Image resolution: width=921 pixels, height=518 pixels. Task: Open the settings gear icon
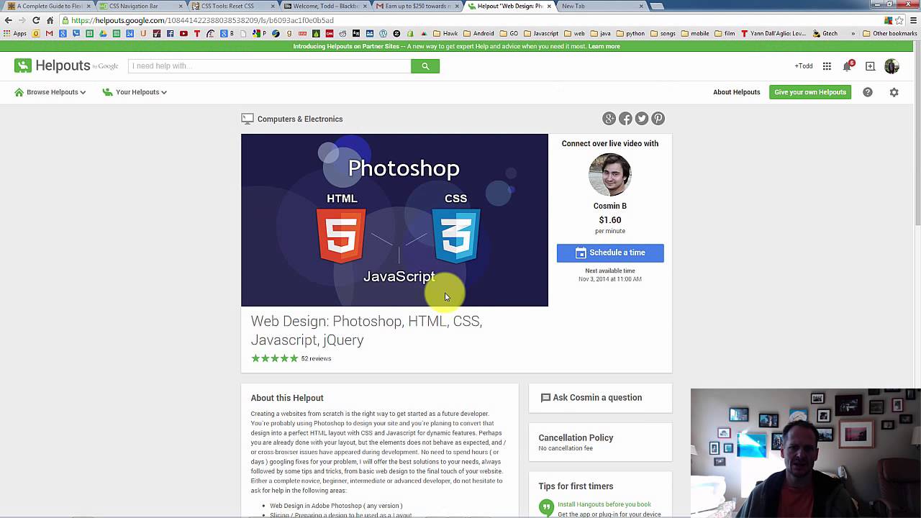click(x=894, y=92)
